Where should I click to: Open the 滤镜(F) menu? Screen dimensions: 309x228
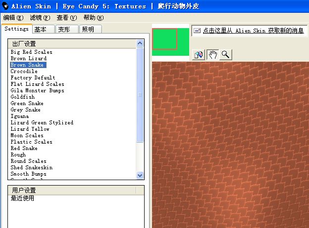[x=40, y=18]
